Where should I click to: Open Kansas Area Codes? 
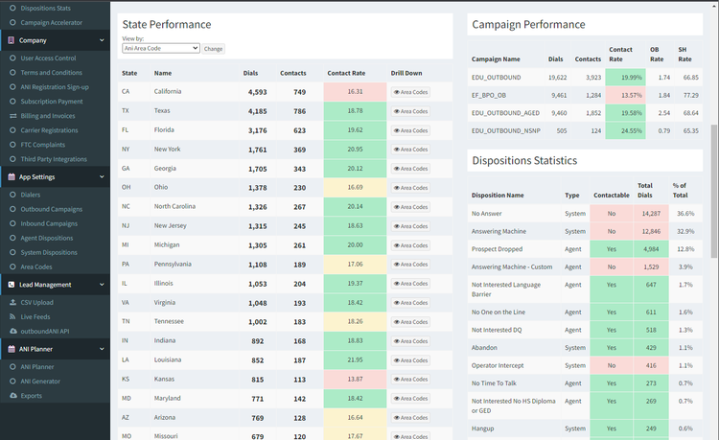pos(411,380)
